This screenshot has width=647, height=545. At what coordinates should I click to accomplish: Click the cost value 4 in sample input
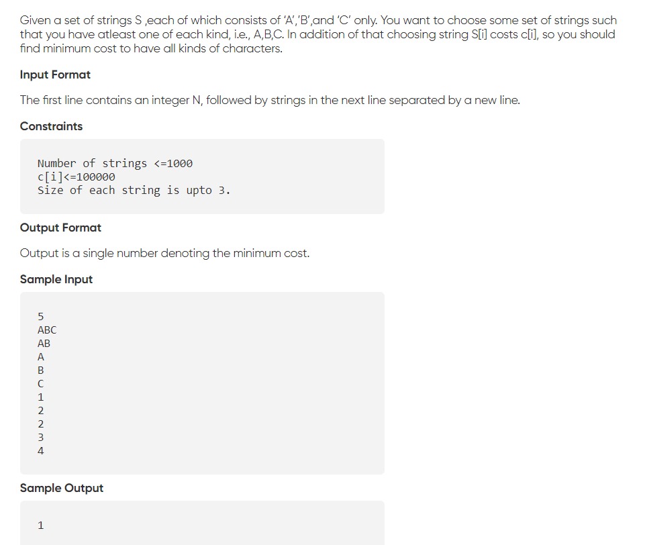[41, 450]
